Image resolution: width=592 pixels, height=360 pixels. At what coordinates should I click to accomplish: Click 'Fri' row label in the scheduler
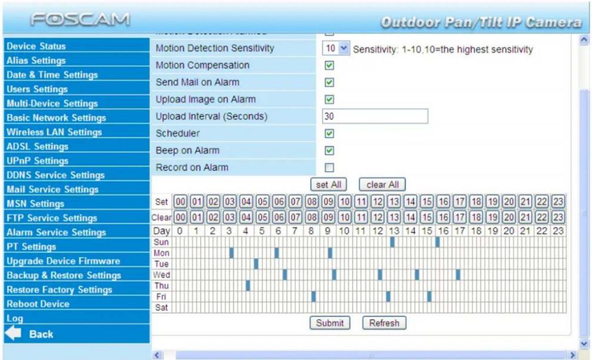pos(161,296)
